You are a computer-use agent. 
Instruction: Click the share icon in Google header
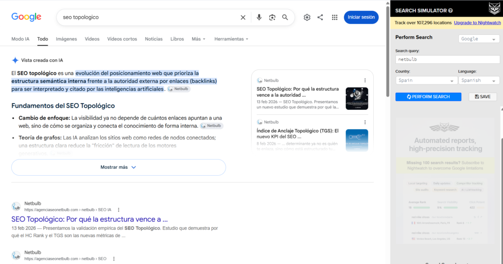[x=320, y=17]
